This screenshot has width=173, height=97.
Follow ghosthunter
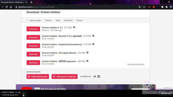pos(38,77)
